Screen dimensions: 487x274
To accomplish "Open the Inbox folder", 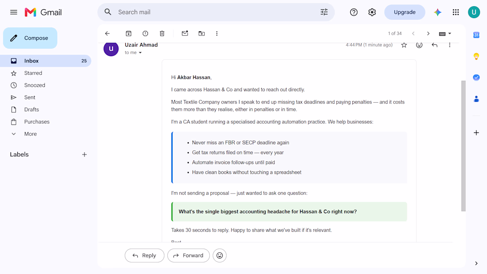I will [46, 61].
